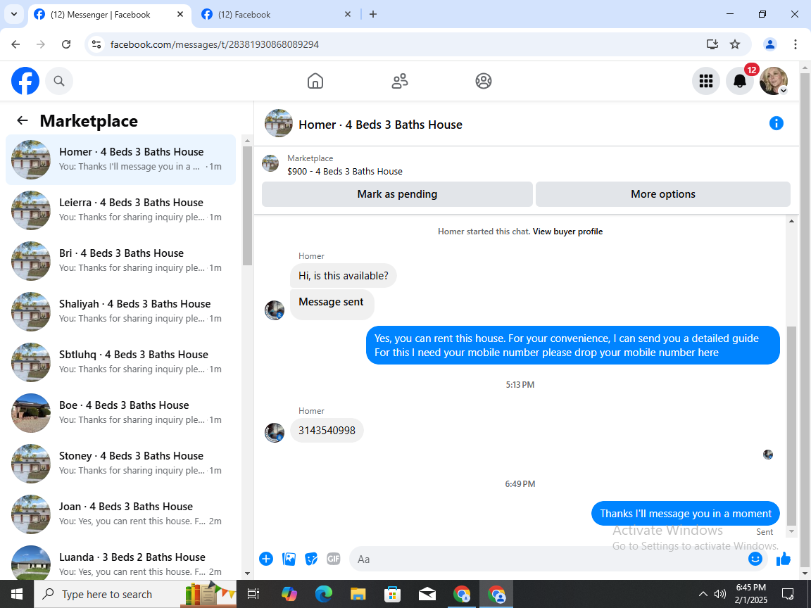Choose a GIF icon in composer

pos(334,559)
